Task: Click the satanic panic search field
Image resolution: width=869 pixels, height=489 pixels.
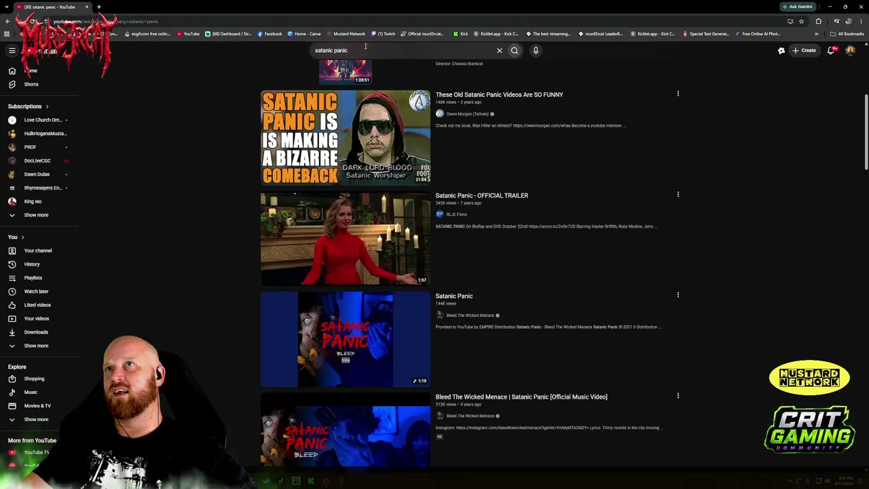Action: click(x=404, y=50)
